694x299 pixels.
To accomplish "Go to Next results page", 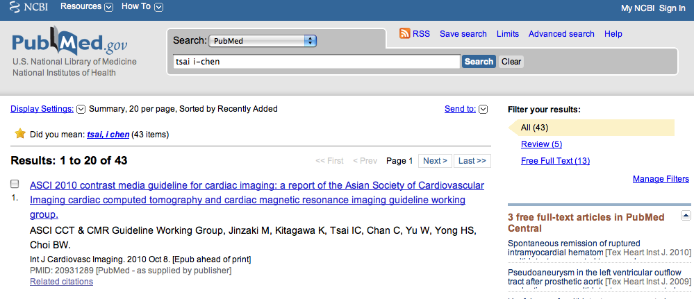I will tap(435, 161).
